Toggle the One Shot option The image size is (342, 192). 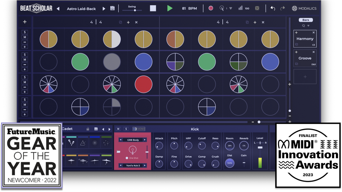pos(127,158)
